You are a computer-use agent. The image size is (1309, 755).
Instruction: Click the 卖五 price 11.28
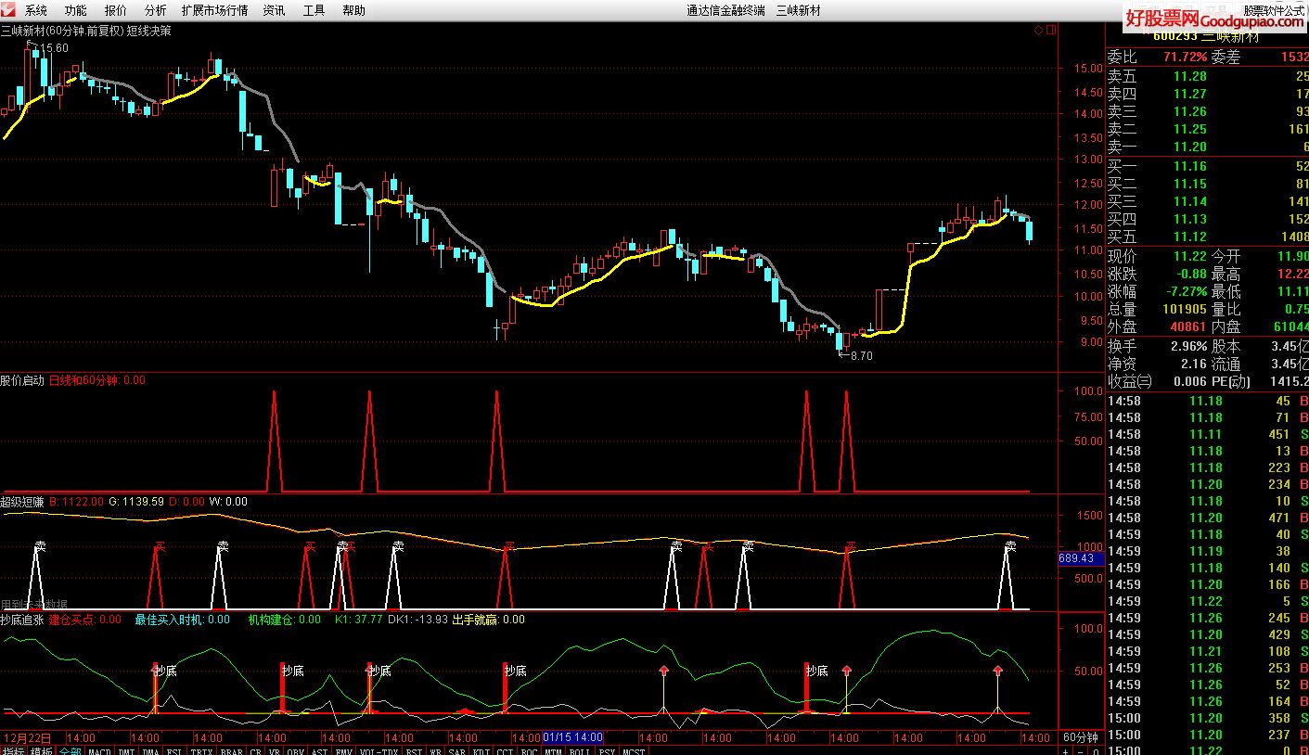point(1190,76)
